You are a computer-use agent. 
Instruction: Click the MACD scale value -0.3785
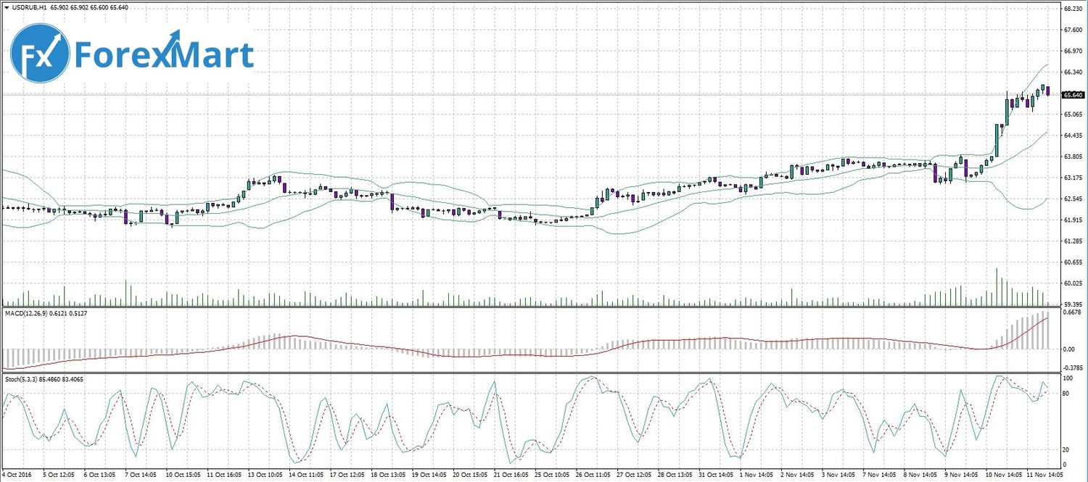click(x=1072, y=367)
